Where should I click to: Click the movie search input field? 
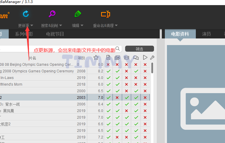click(61, 49)
